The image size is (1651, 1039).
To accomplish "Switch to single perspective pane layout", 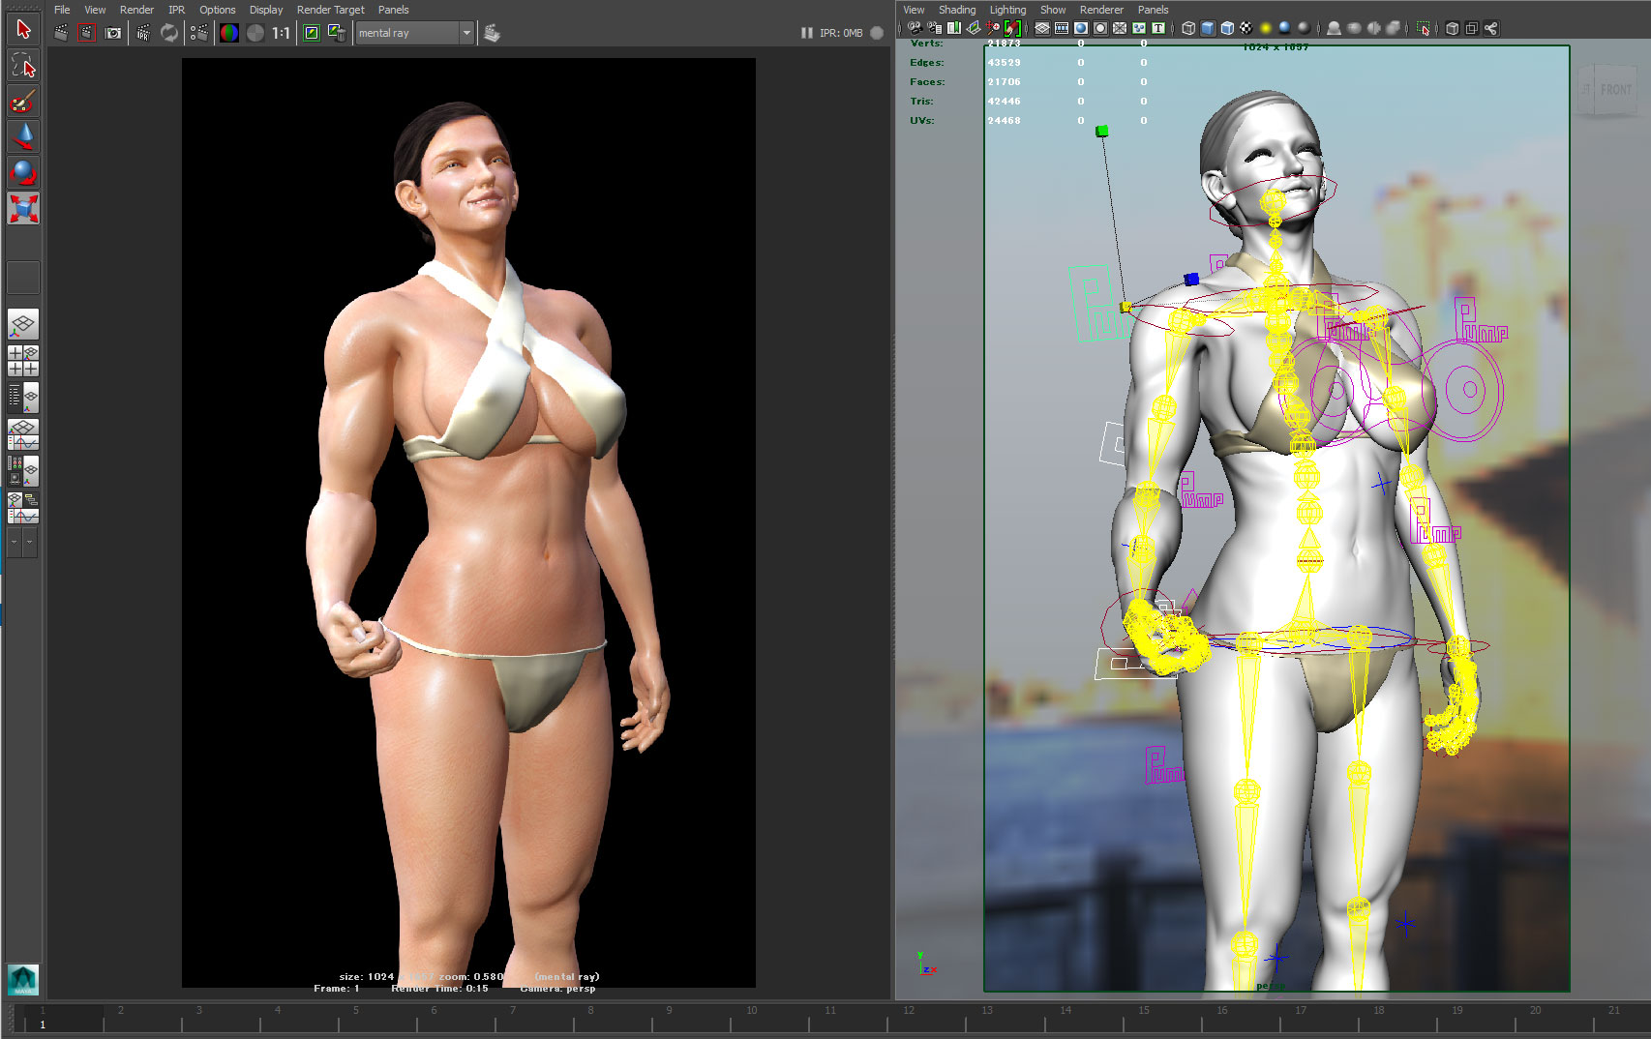I will click(23, 324).
